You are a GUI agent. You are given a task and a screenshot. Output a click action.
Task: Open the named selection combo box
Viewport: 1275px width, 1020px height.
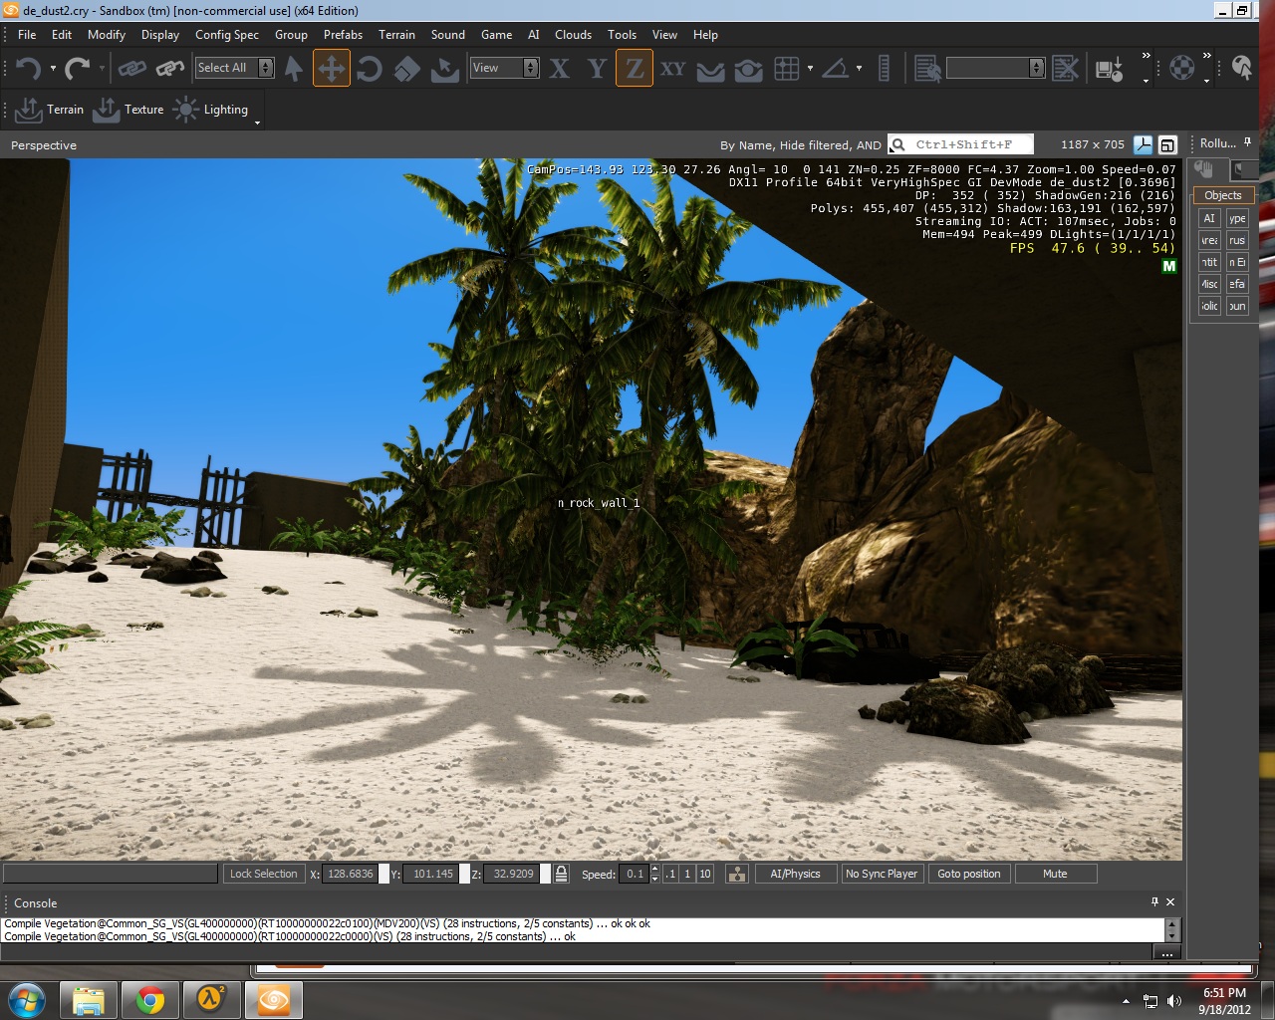[x=995, y=68]
